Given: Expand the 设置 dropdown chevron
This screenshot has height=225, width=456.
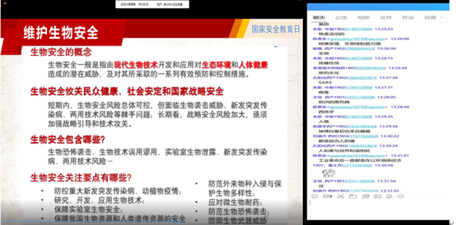Looking at the screenshot, I should [x=441, y=18].
